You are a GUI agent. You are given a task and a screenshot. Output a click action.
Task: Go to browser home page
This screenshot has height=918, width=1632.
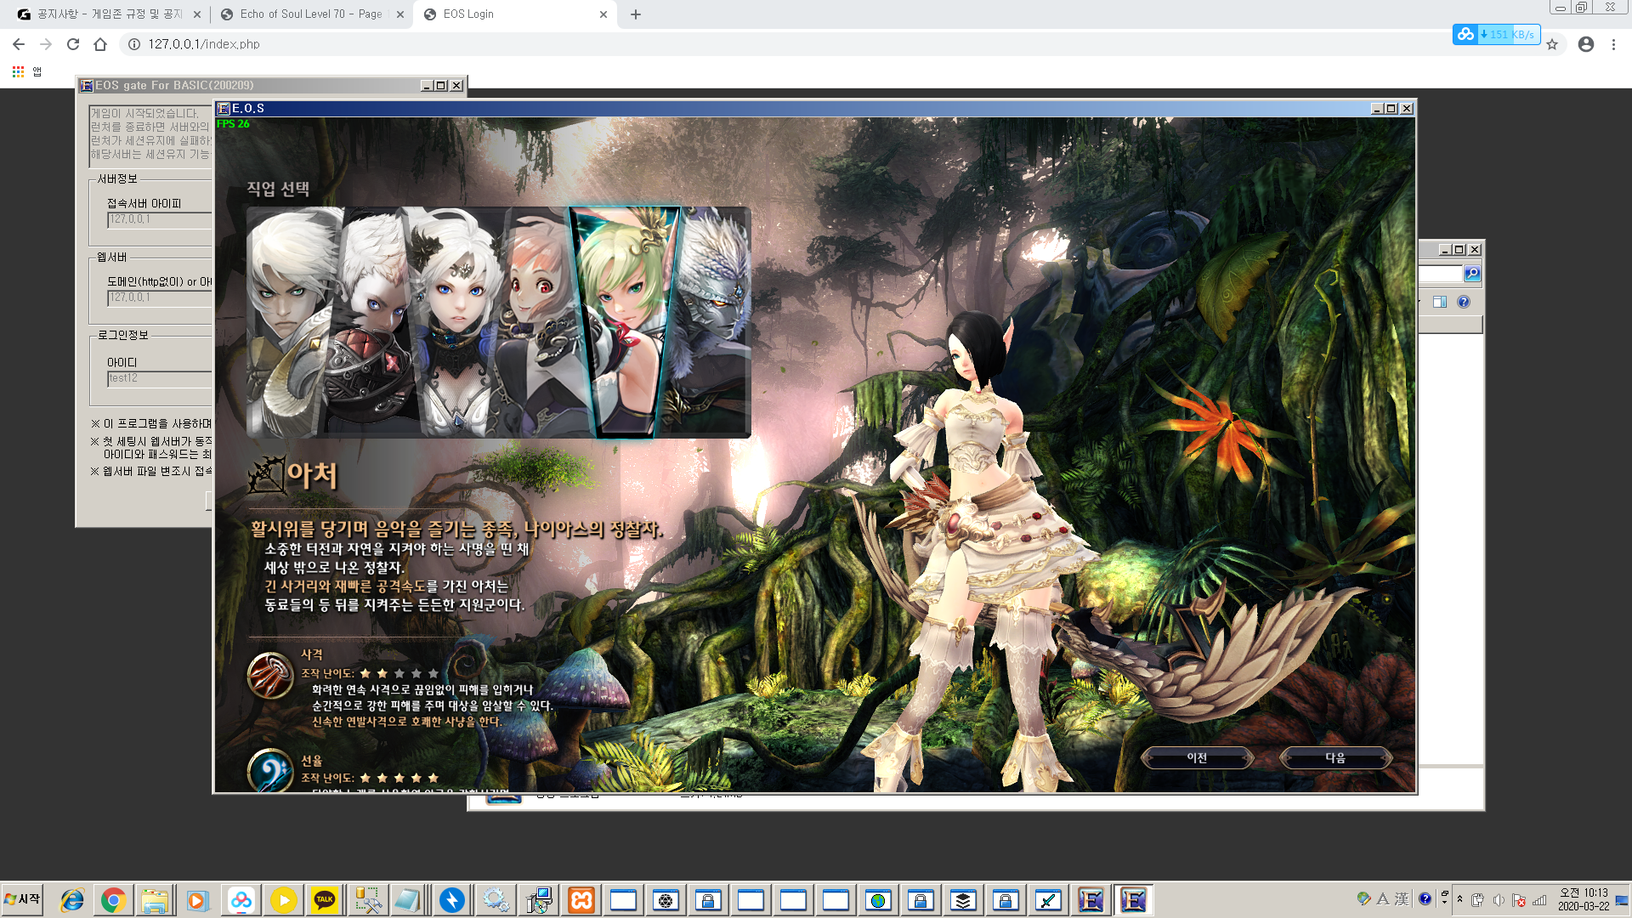pyautogui.click(x=100, y=44)
